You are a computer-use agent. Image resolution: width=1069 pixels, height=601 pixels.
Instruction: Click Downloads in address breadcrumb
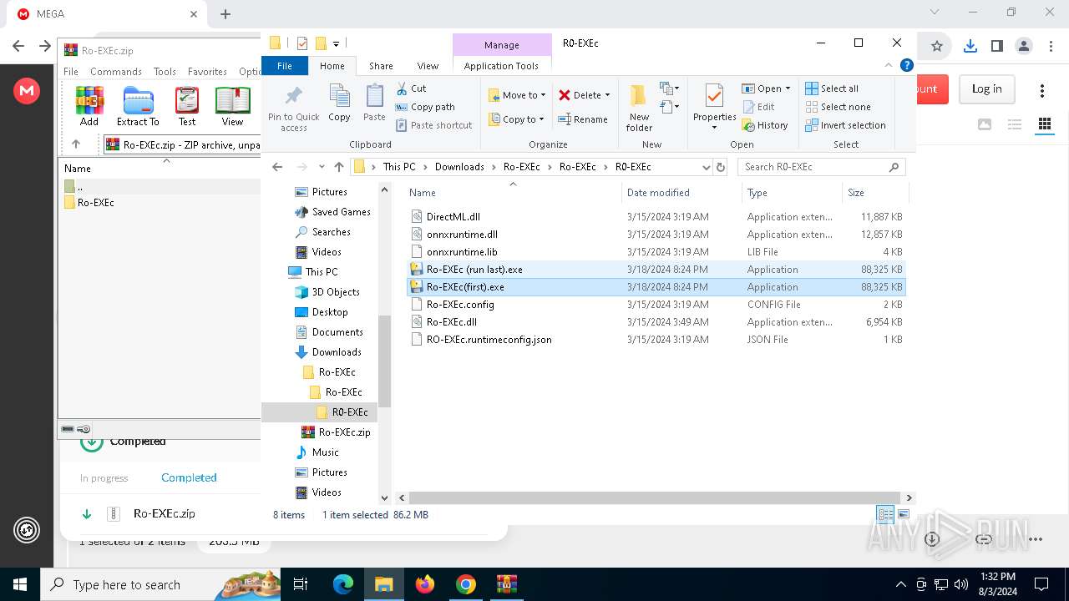tap(459, 167)
